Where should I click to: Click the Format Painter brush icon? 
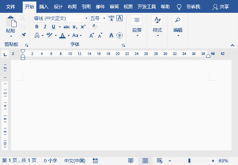click(23, 35)
